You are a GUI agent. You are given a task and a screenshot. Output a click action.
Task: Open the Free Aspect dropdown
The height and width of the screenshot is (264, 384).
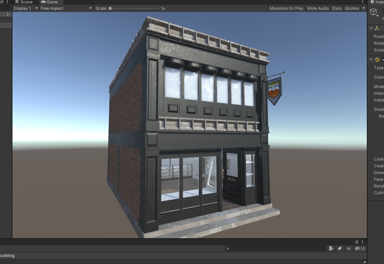[x=66, y=8]
